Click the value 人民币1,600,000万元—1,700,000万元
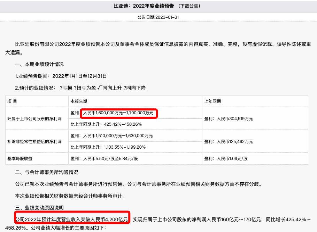Viewport: 317px width, 232px height. (118, 113)
